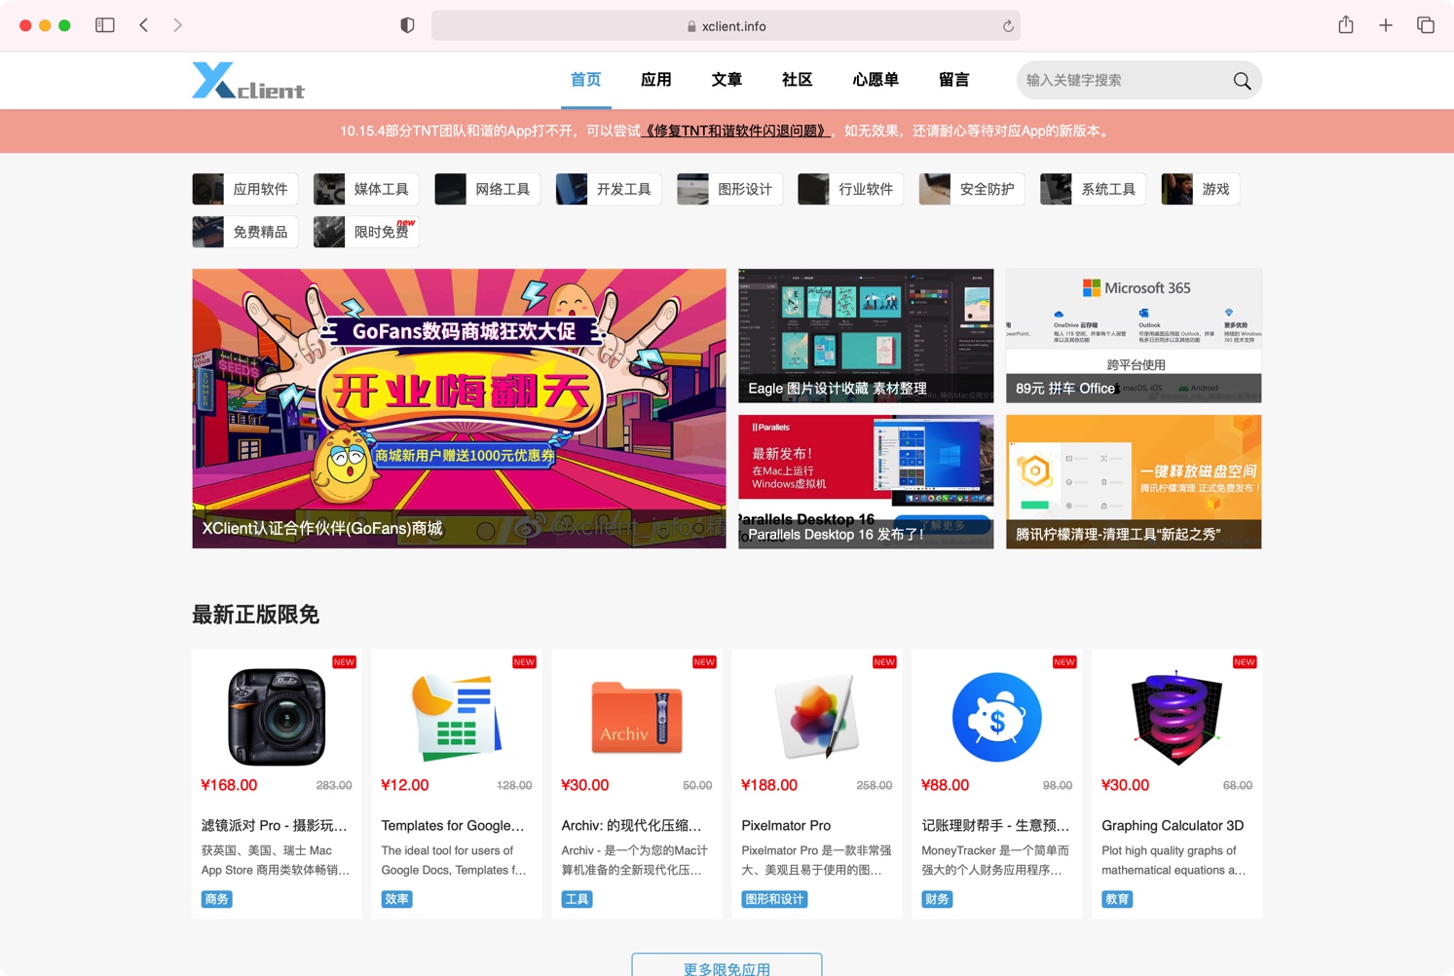This screenshot has width=1454, height=976.
Task: Open the 限时免费 category
Action: point(366,232)
